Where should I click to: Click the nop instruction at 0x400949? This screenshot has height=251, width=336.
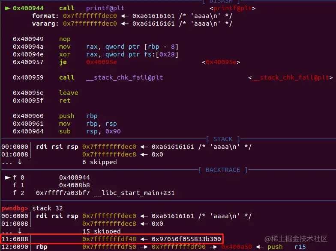click(x=65, y=39)
